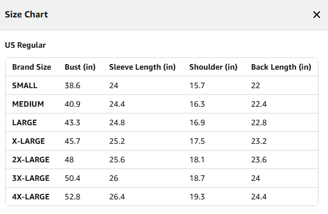The image size is (328, 214).
Task: Click the 23.6 back length for 2X-LARGE
Action: 259,160
